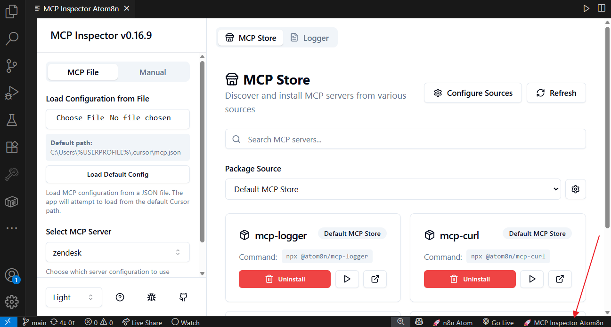Click errors and warnings count in status bar
This screenshot has height=327, width=611.
tap(98, 322)
